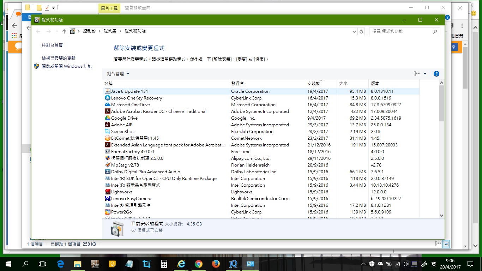482x271 pixels.
Task: Open File Explorer from the taskbar
Action: point(78,264)
